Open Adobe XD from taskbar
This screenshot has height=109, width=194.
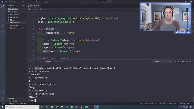click(x=92, y=107)
